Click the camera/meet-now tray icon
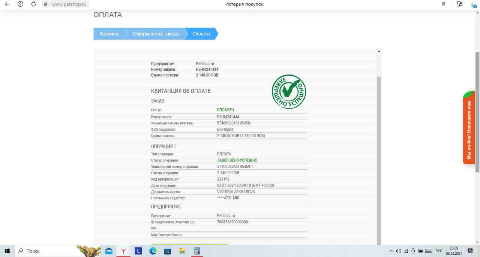The height and width of the screenshot is (257, 480). (413, 251)
